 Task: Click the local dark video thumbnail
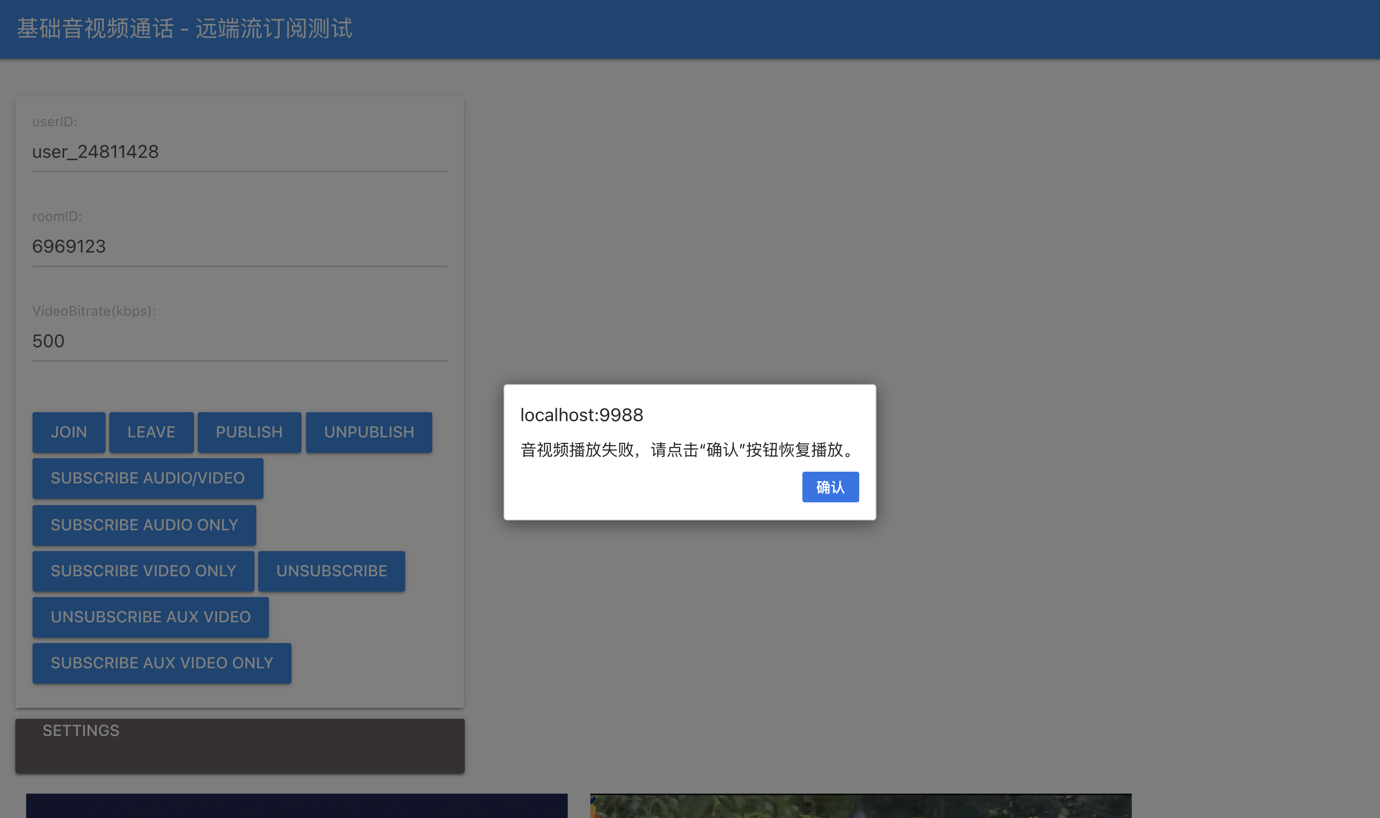[296, 805]
